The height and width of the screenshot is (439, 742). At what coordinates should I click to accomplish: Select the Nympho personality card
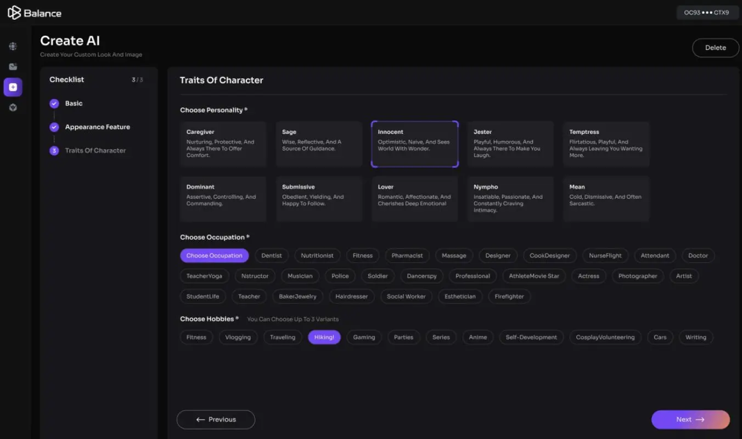pos(510,199)
